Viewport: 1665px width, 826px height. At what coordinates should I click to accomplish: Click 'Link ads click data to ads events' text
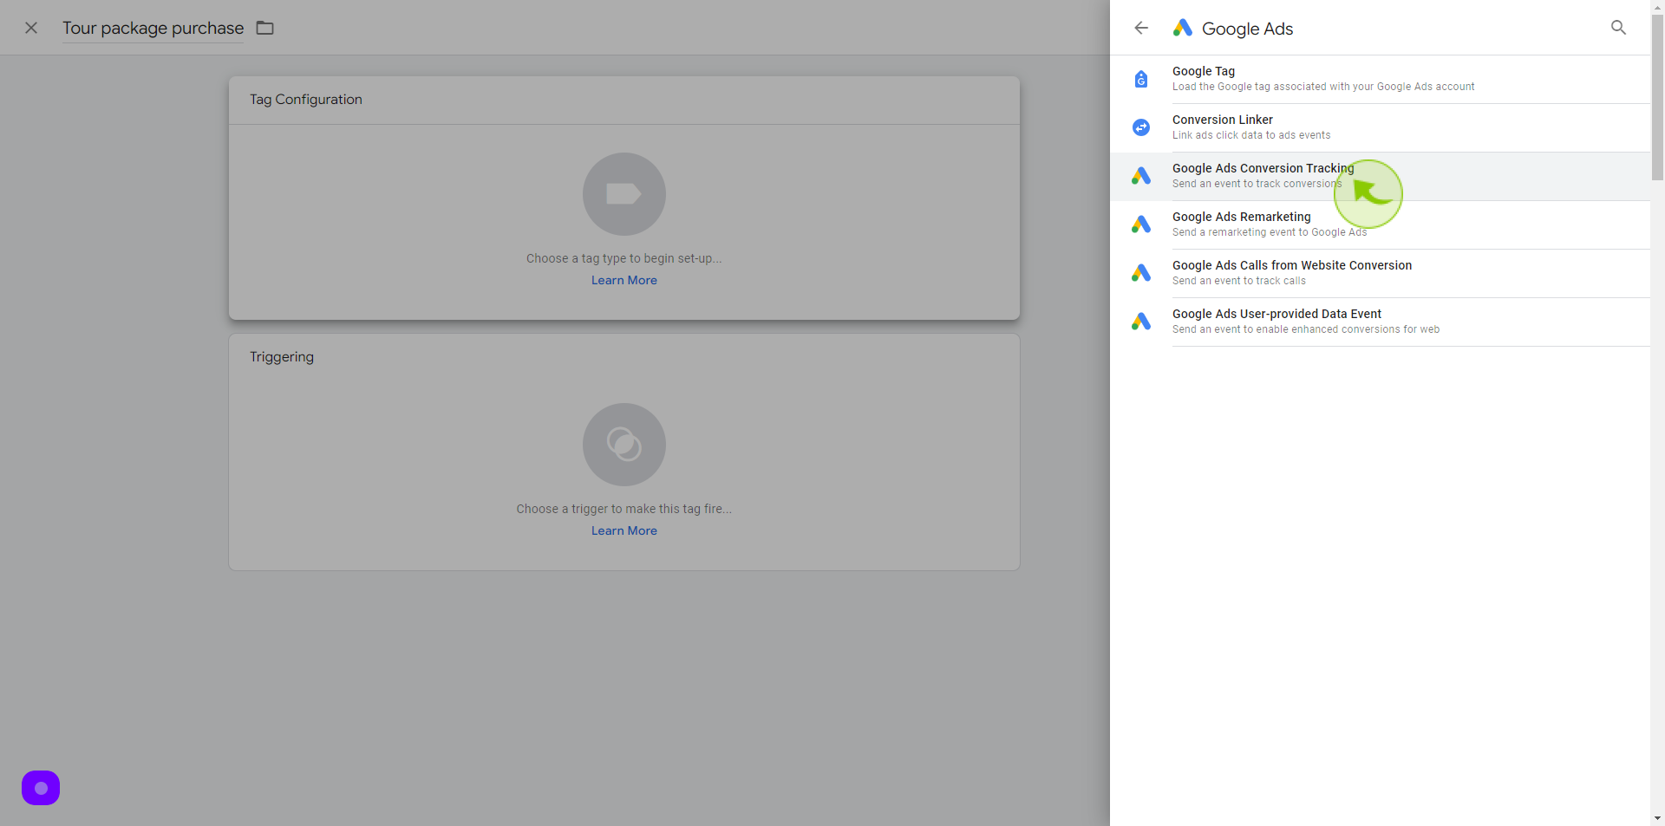[1251, 135]
